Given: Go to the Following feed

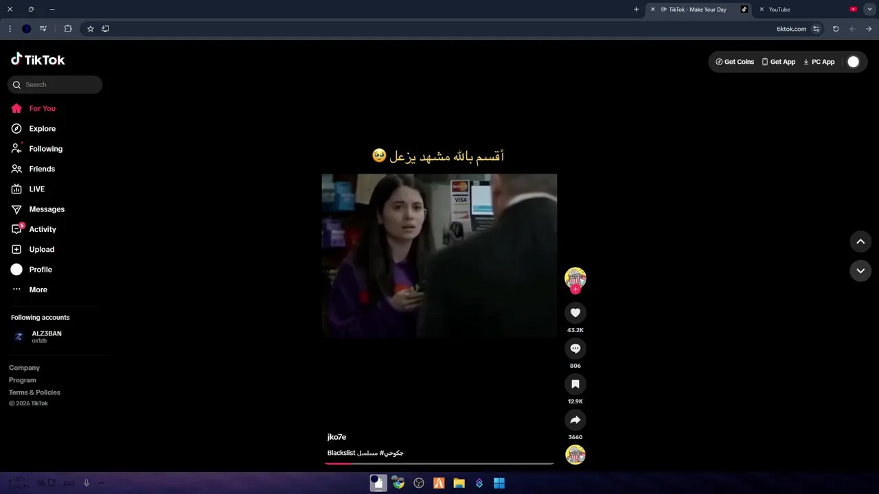Looking at the screenshot, I should pos(36,149).
